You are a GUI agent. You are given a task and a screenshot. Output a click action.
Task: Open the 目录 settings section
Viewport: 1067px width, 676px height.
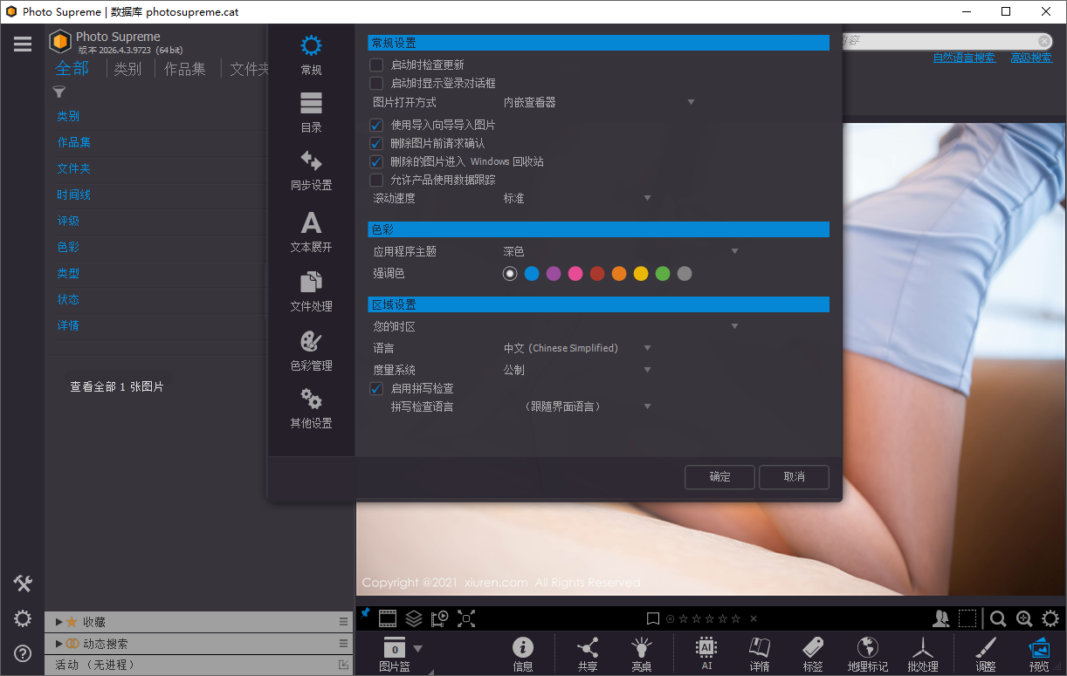point(311,113)
